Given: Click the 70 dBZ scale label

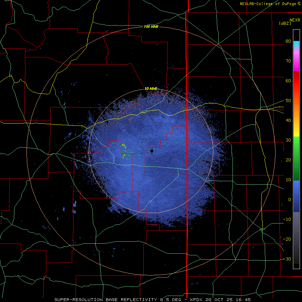Looking at the screenshot, I should coord(288,61).
